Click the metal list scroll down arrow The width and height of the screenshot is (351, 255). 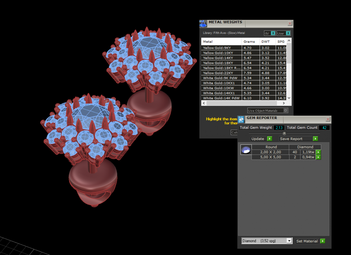[x=289, y=98]
